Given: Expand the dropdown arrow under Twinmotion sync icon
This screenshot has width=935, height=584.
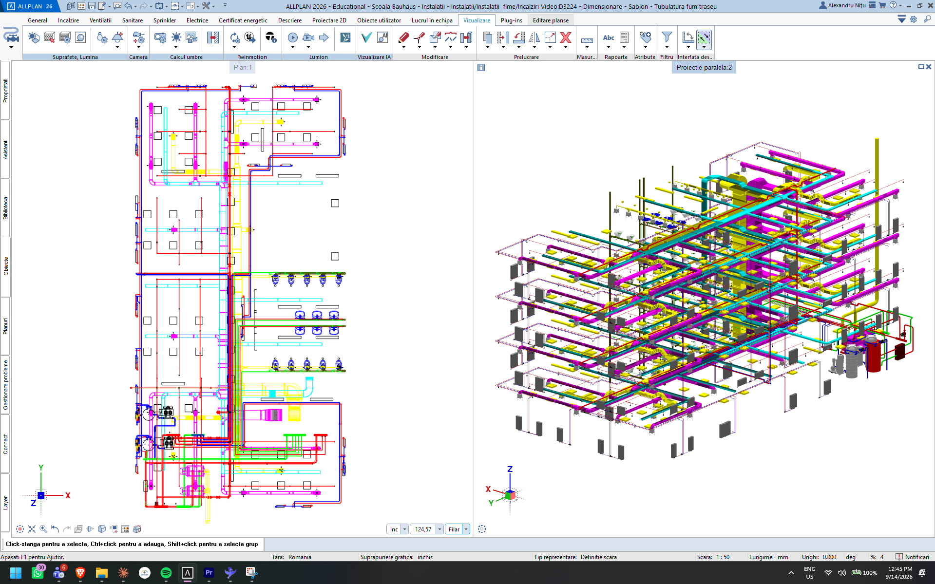Looking at the screenshot, I should 235,47.
